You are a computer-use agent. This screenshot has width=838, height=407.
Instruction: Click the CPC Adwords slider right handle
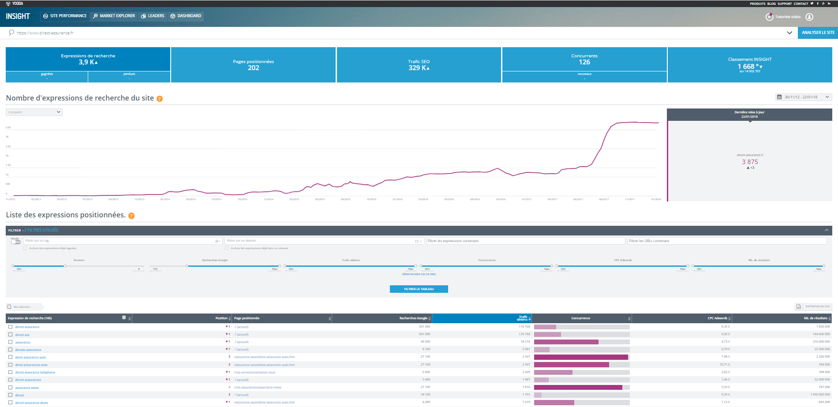click(688, 266)
